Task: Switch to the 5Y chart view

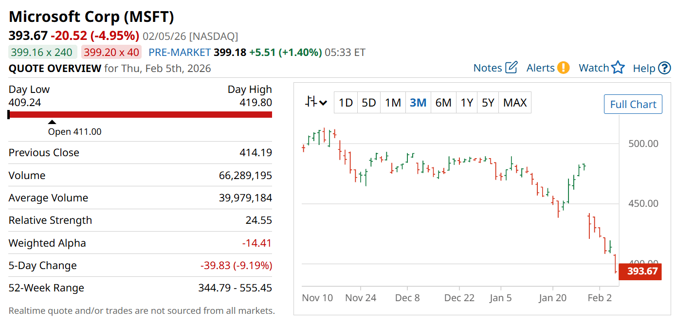Action: (x=488, y=103)
